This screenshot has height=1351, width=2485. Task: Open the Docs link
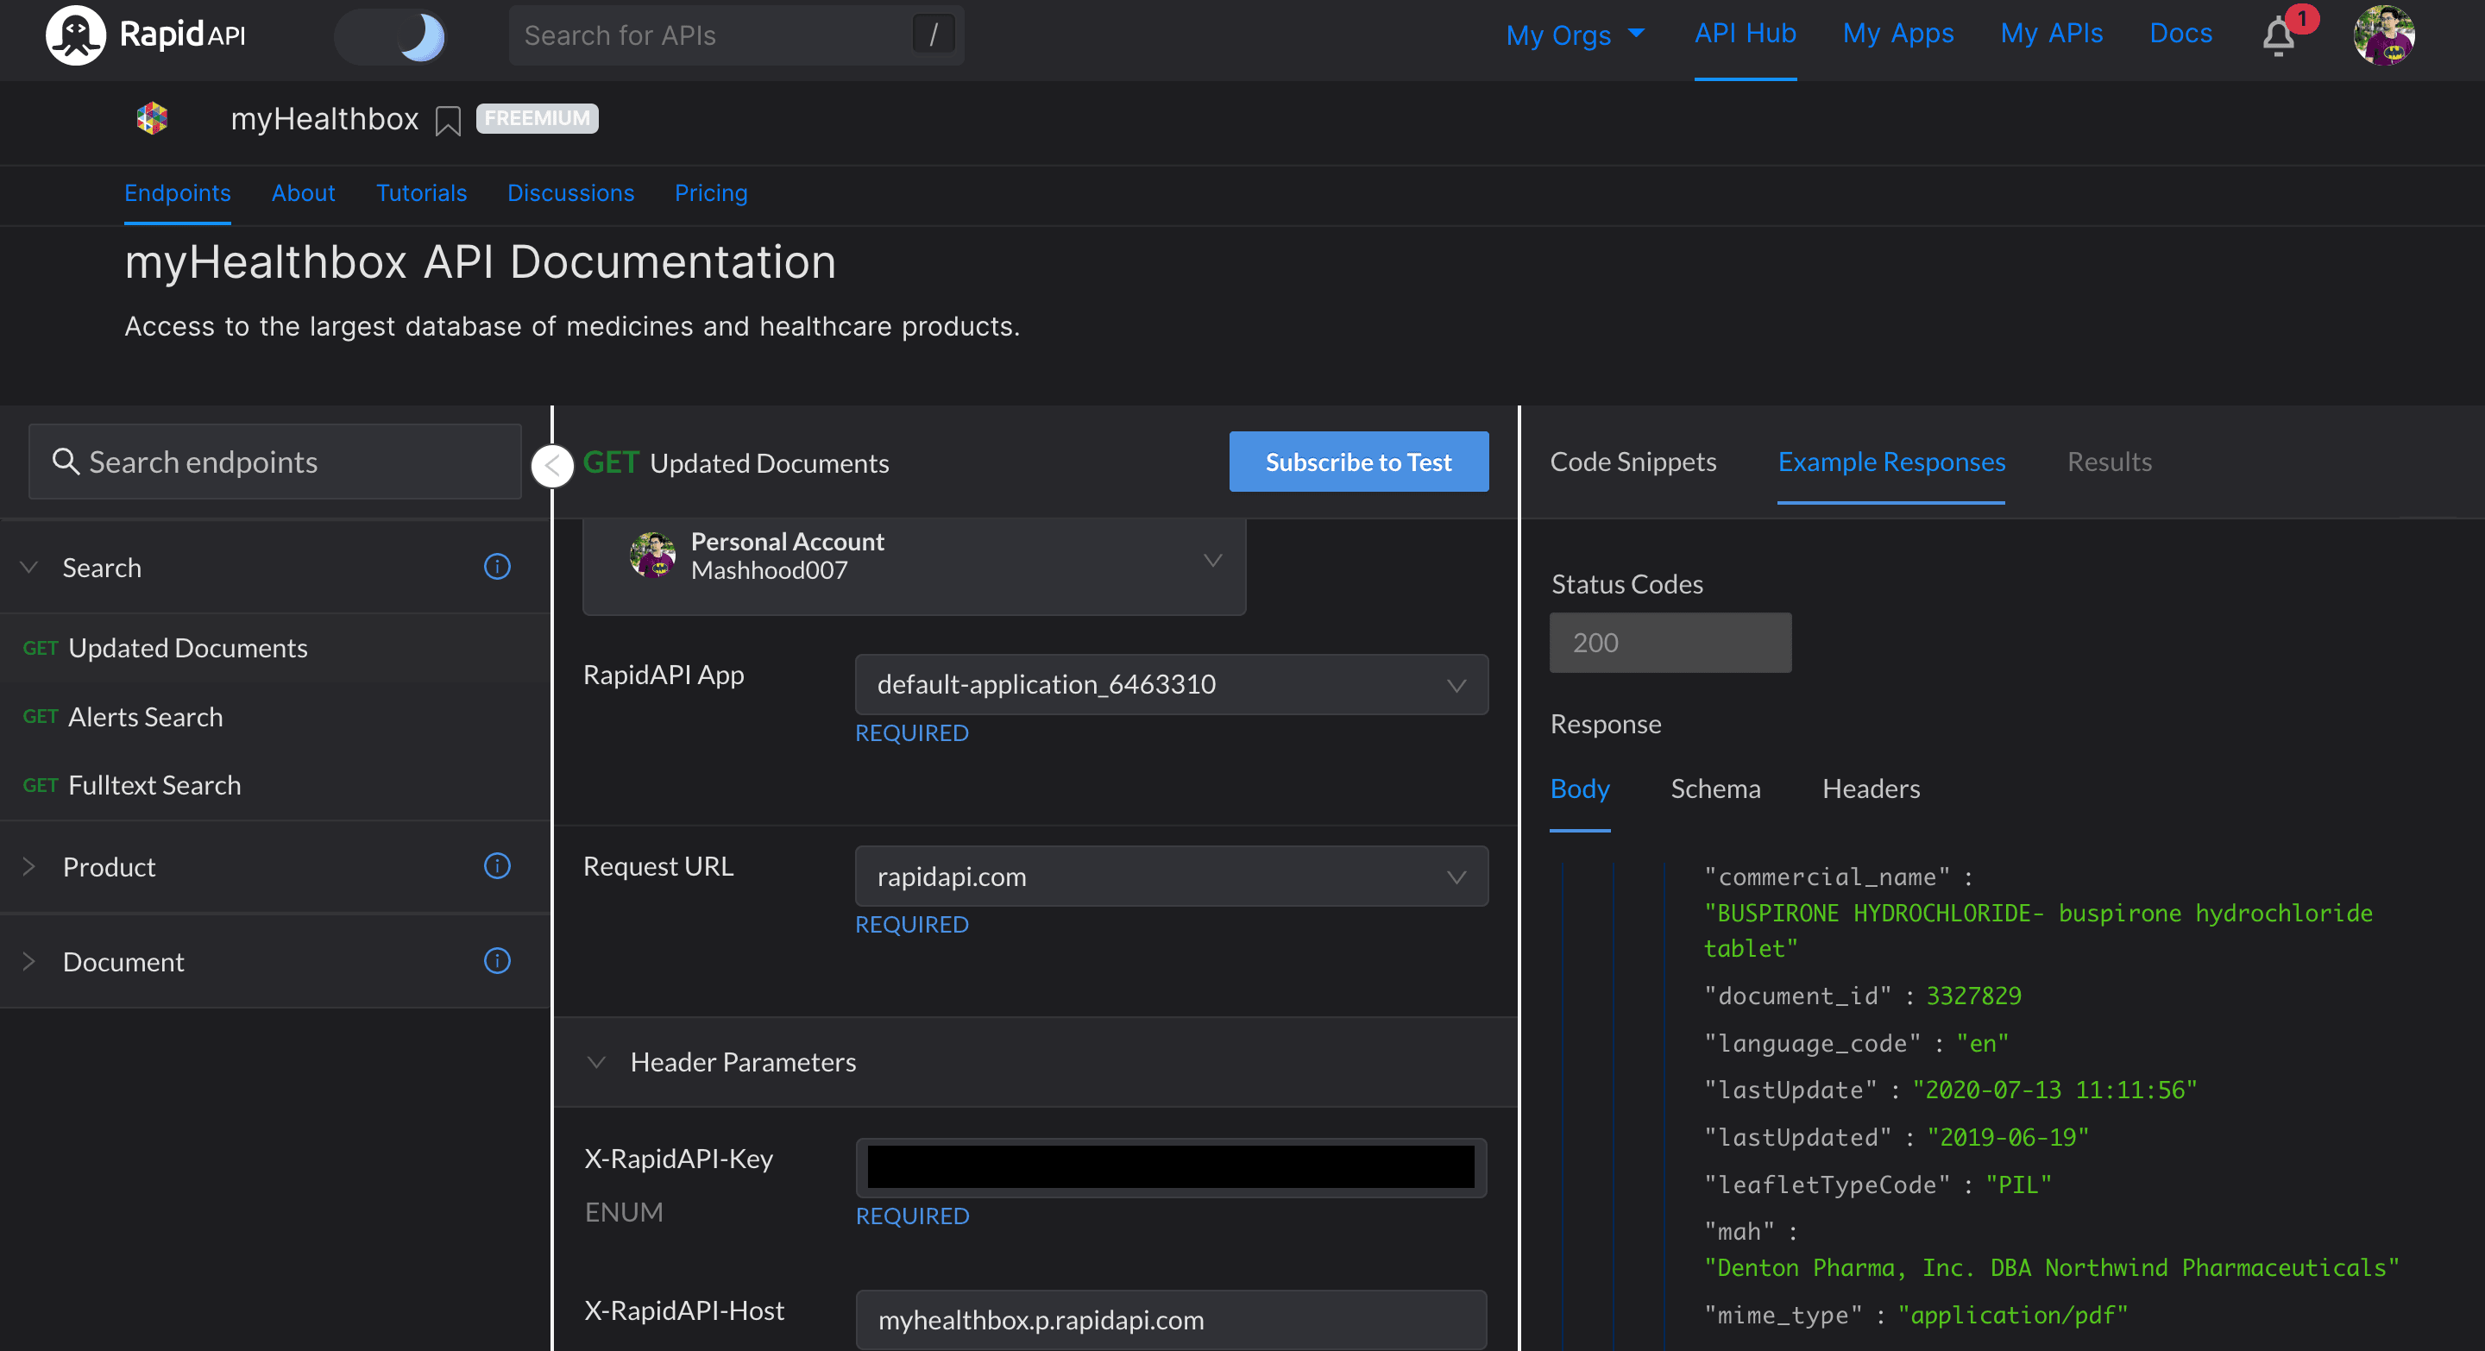point(2180,34)
